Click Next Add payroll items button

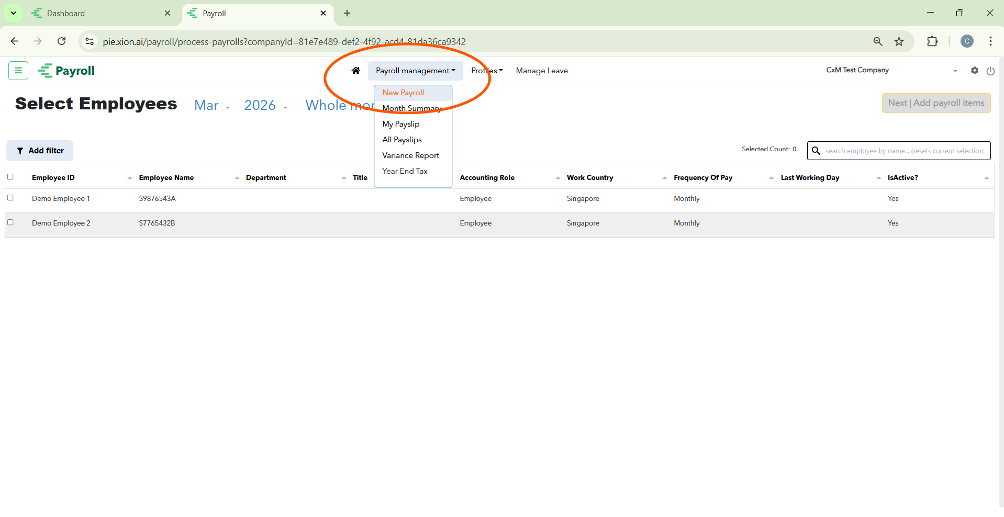tap(936, 103)
